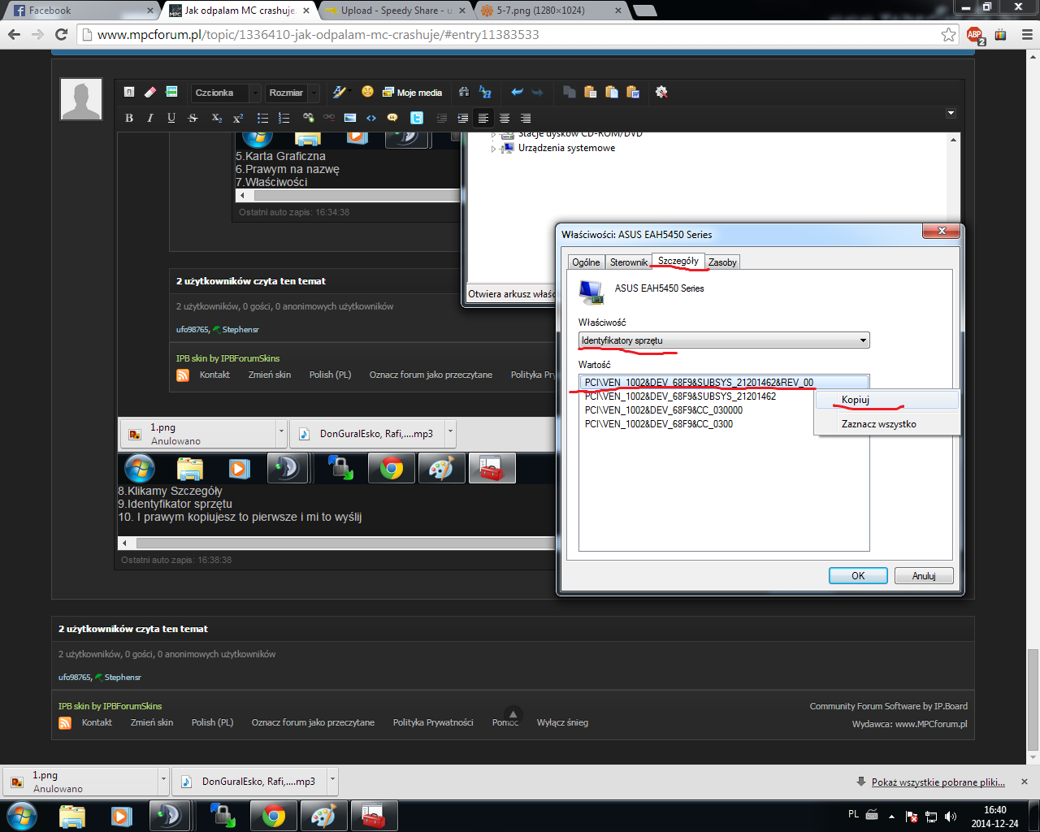Toggle bold formatting

coord(129,118)
